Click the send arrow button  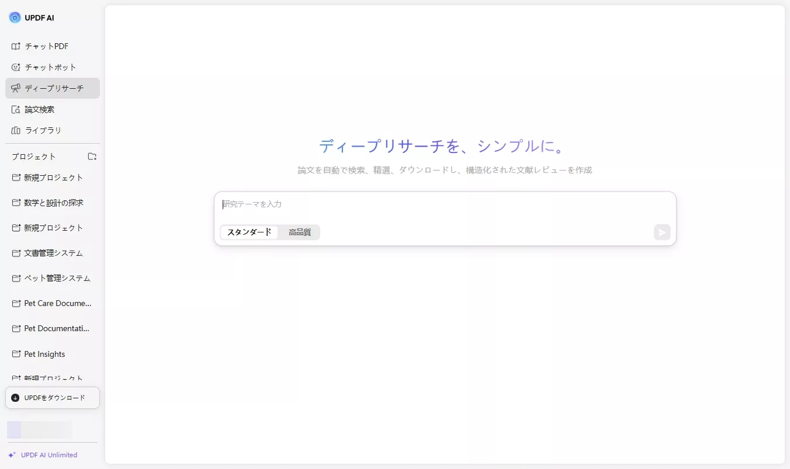tap(662, 232)
